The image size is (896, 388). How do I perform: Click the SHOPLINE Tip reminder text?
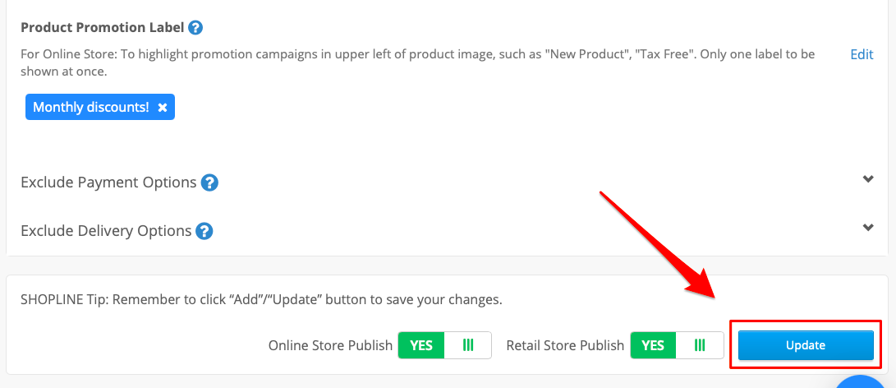pos(261,300)
